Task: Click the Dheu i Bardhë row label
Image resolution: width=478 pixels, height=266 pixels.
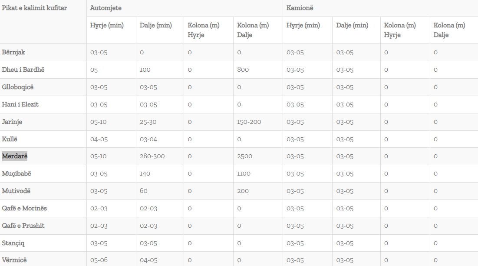Action: pos(23,70)
